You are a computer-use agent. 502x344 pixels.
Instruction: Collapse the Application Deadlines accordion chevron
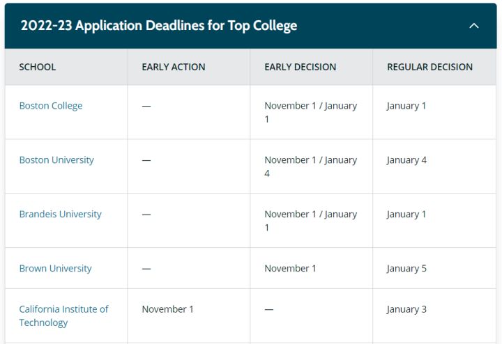pyautogui.click(x=474, y=26)
